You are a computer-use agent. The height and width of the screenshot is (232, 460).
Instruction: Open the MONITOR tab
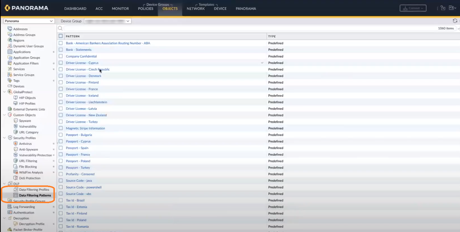tap(120, 9)
